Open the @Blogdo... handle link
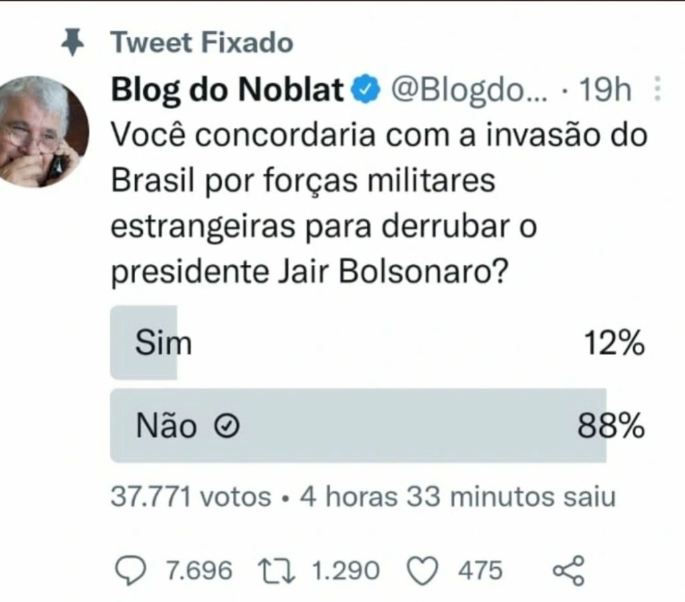Image resolution: width=685 pixels, height=602 pixels. (x=469, y=90)
